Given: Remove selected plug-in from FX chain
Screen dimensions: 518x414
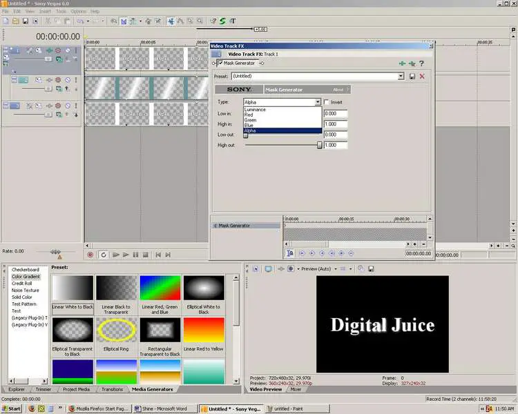Looking at the screenshot, I should (412, 63).
